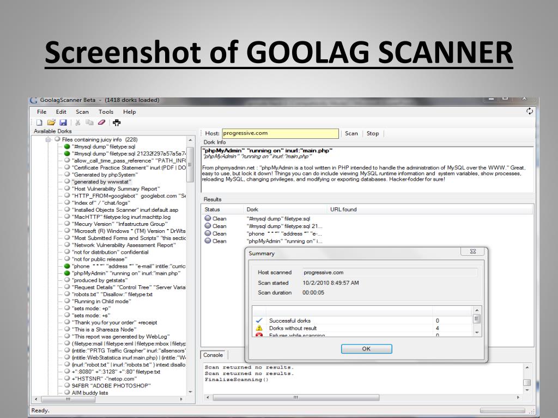
Task: Click the console's horizontal scrollbar thumb
Action: tap(296, 397)
